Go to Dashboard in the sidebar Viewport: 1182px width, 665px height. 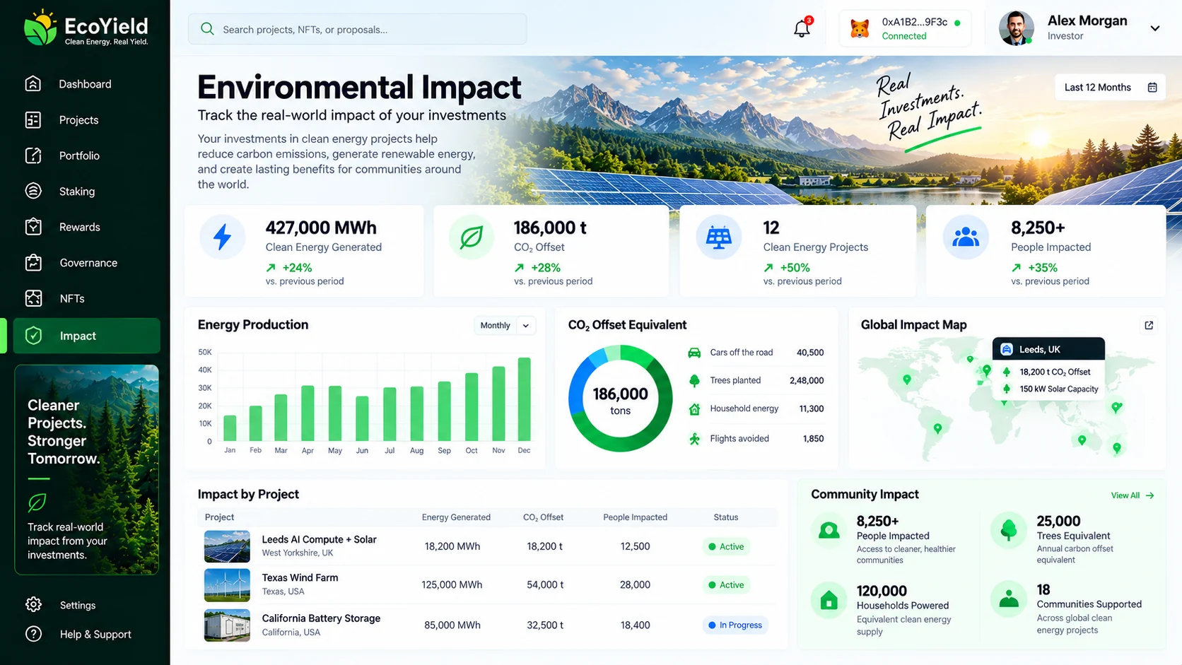click(x=85, y=84)
